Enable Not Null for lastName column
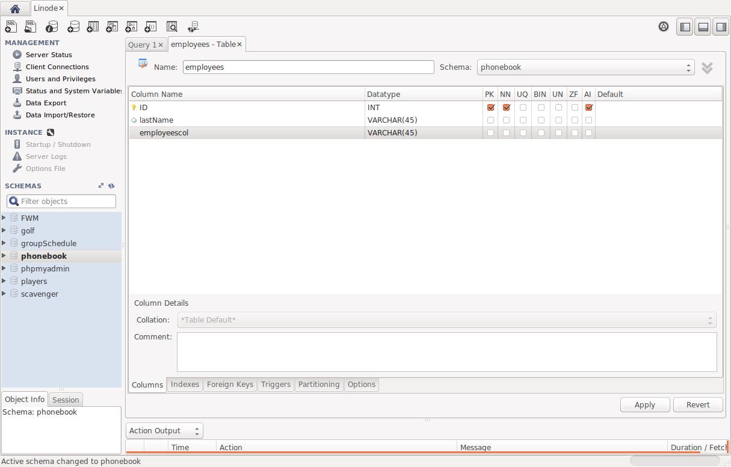 [x=506, y=120]
